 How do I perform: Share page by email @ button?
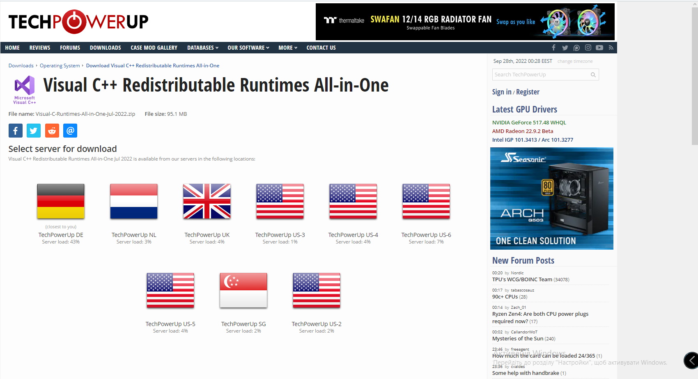(x=70, y=131)
